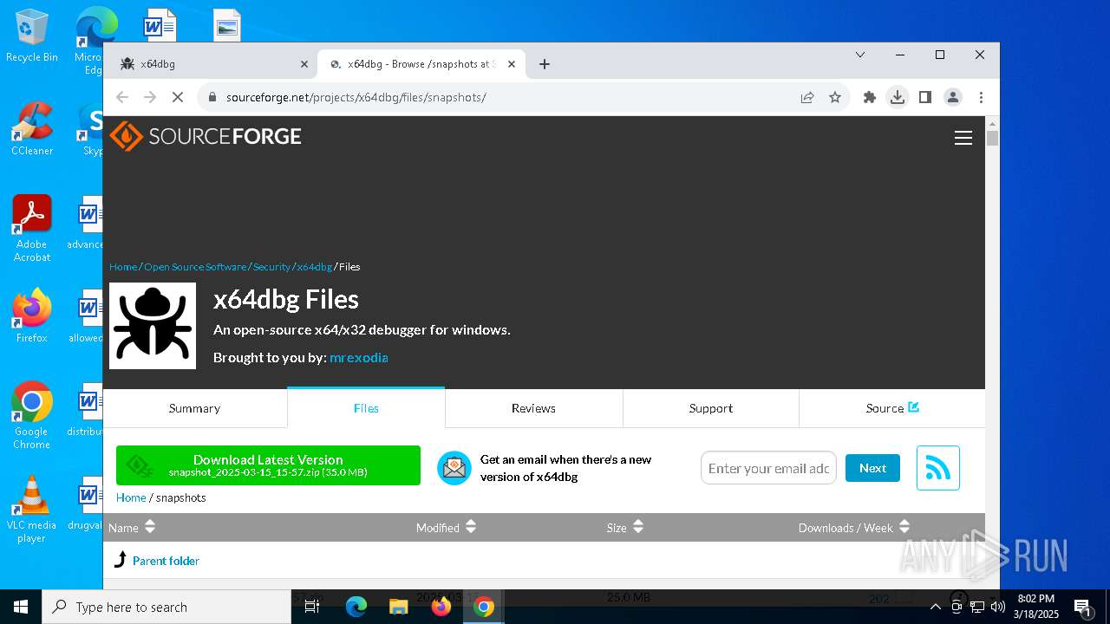Open the Summary tab

(194, 408)
